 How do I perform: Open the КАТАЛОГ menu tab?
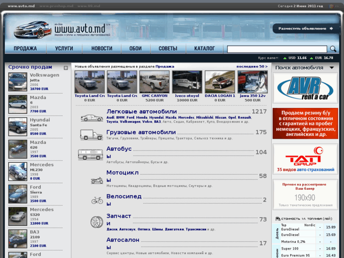tap(204, 48)
